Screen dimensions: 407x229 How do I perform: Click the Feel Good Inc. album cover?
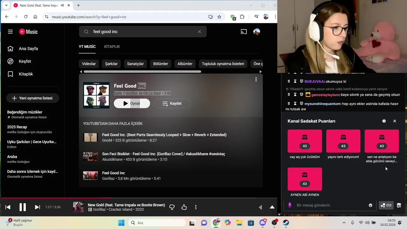click(x=96, y=95)
